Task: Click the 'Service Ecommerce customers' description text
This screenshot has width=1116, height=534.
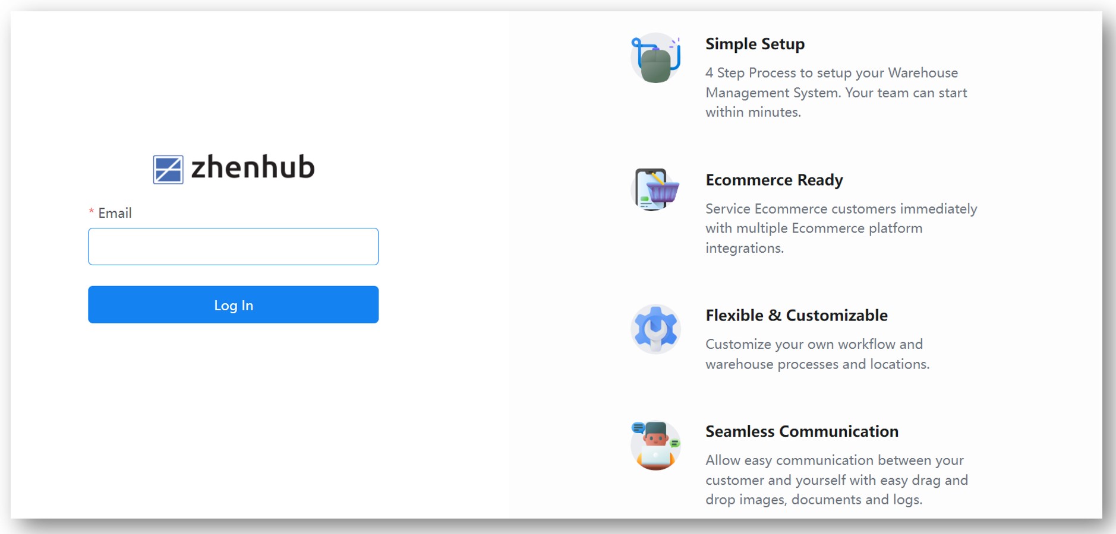Action: click(841, 228)
